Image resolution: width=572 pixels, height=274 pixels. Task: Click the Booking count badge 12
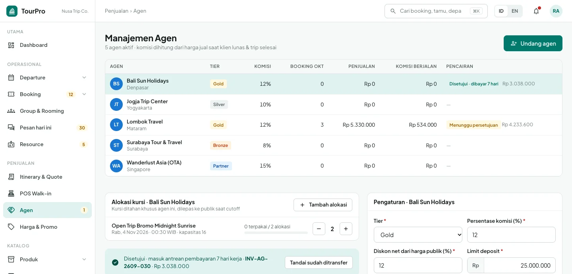point(71,95)
